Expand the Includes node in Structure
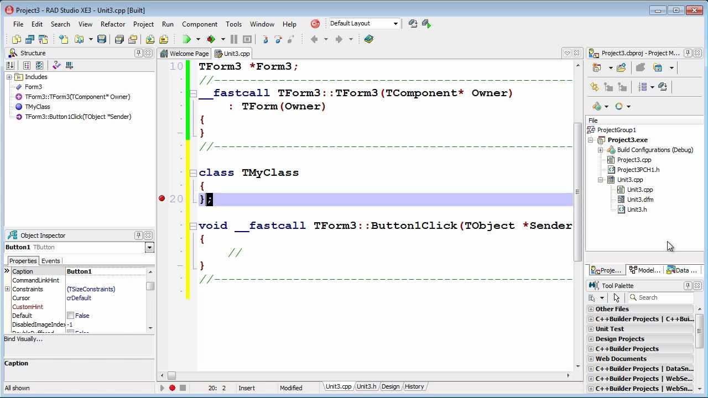The width and height of the screenshot is (708, 398). tap(9, 77)
